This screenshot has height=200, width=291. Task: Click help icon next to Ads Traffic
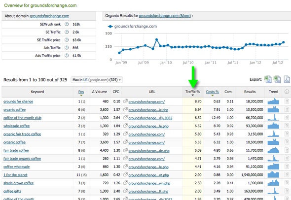67,48
